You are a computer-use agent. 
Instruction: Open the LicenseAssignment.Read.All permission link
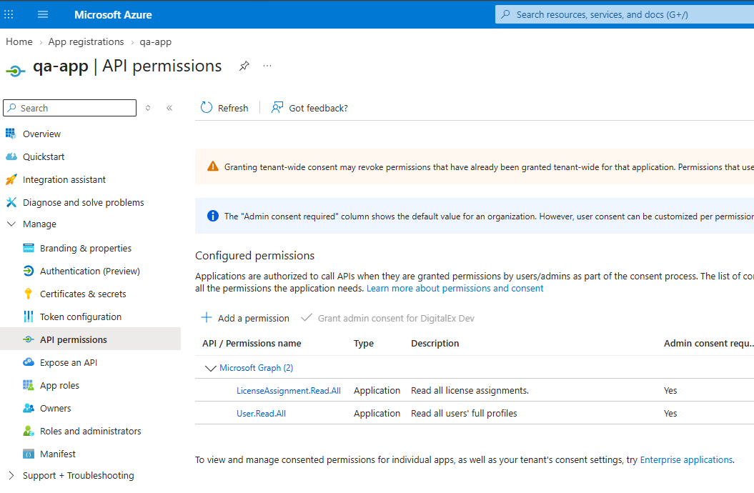pos(289,391)
